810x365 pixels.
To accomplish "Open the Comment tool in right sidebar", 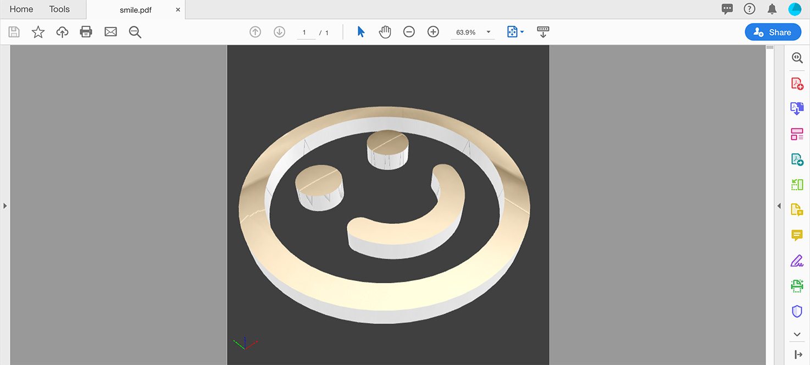I will pyautogui.click(x=797, y=235).
